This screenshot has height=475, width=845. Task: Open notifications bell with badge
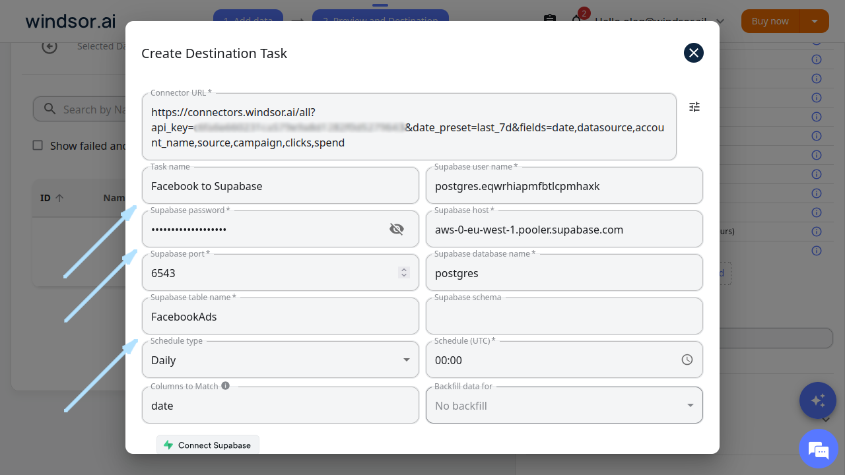[578, 19]
